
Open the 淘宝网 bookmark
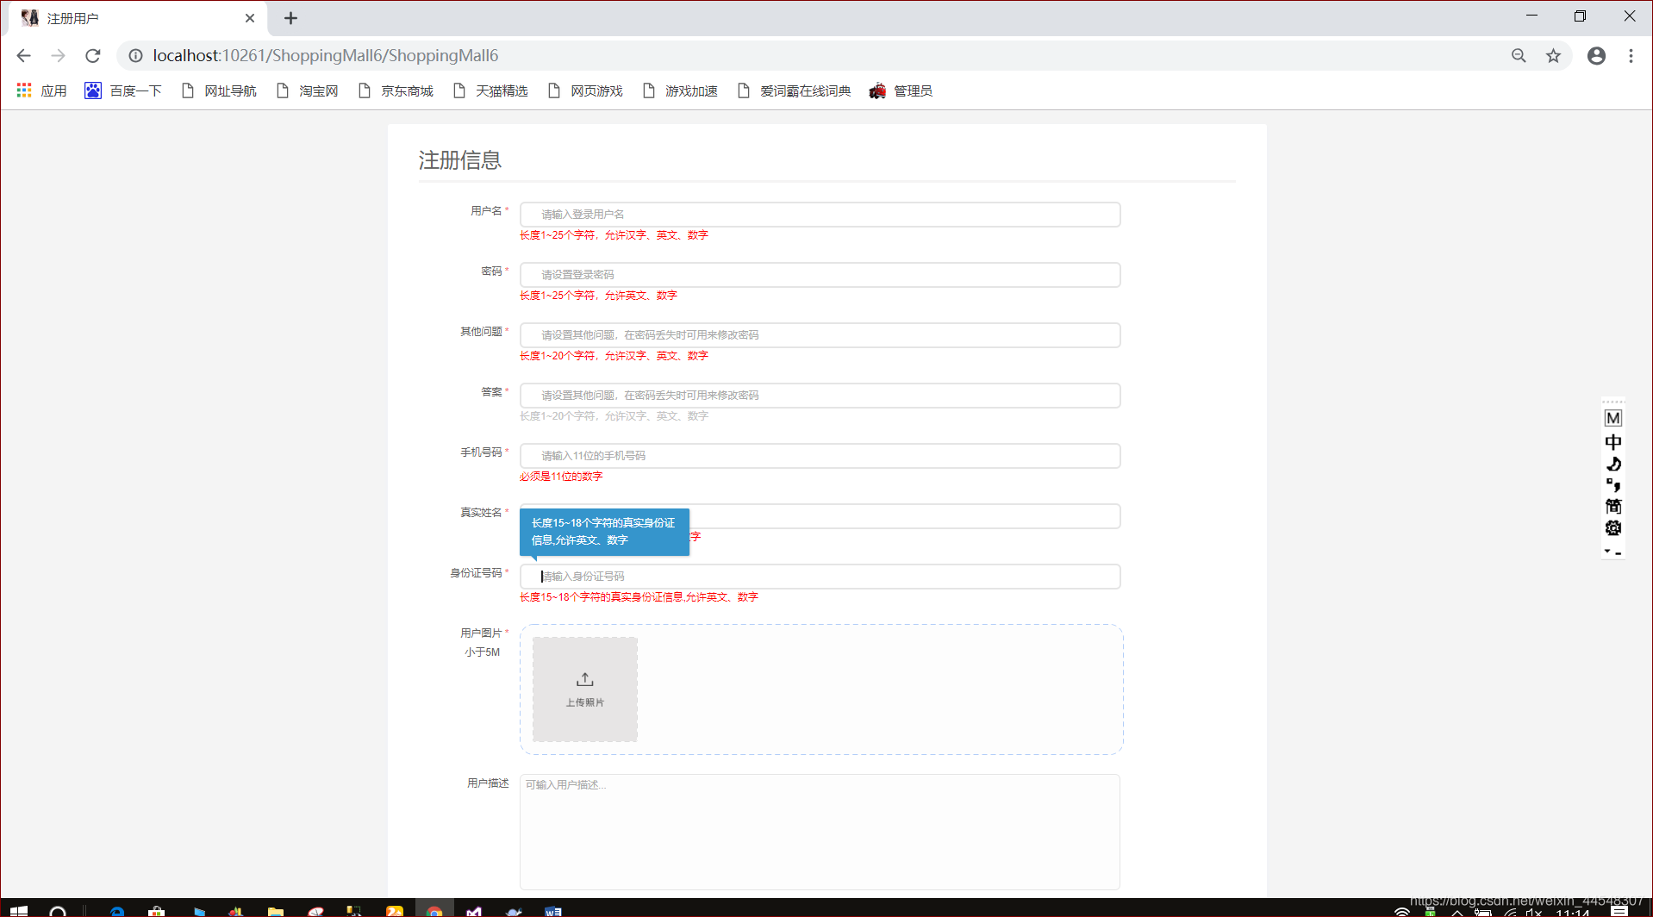point(307,90)
